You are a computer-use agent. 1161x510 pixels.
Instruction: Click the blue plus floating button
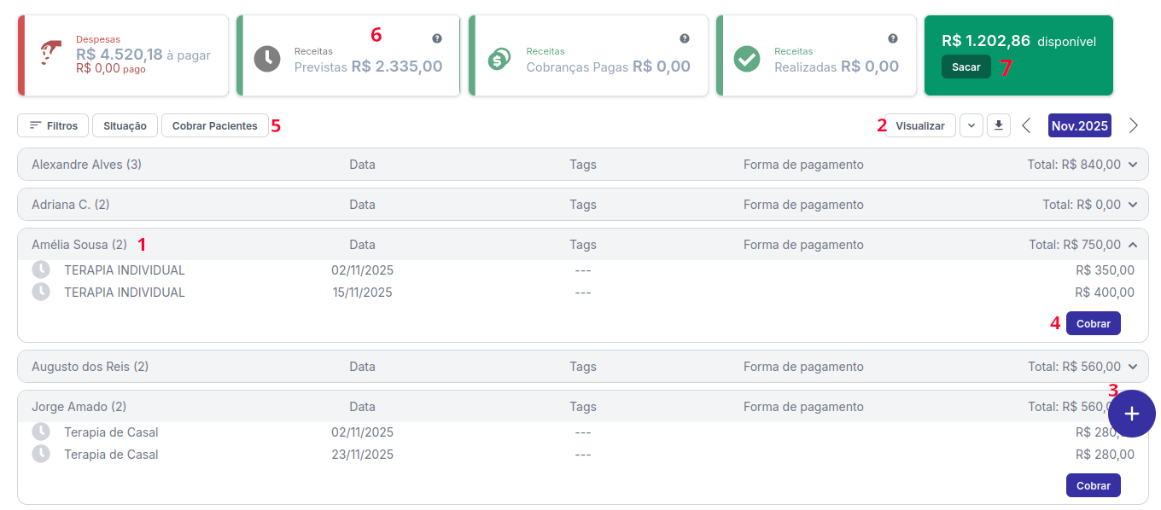pos(1131,414)
